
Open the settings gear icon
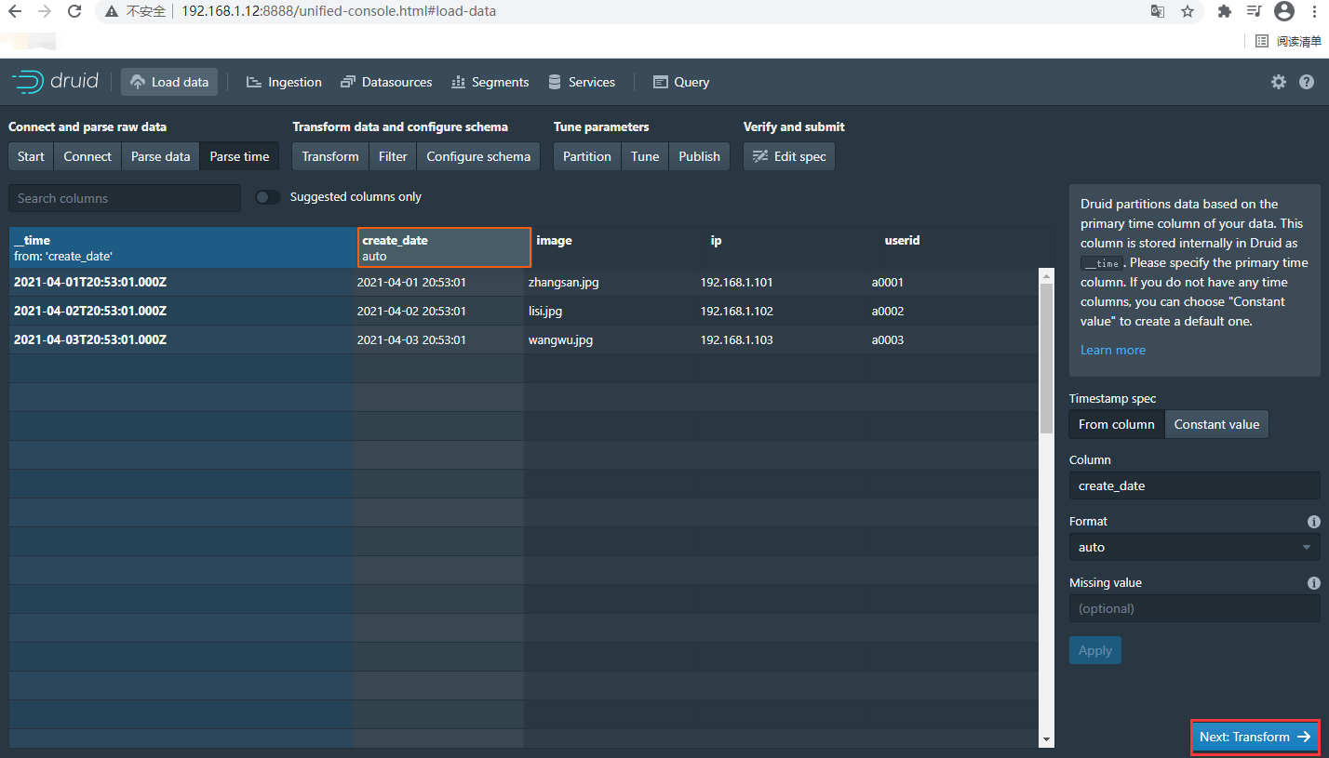coord(1279,82)
